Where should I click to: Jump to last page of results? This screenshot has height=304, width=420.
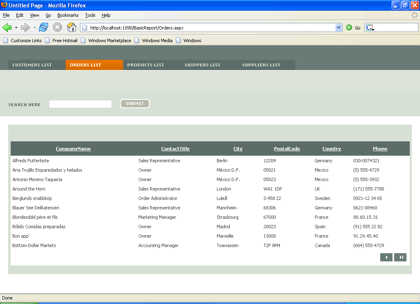[400, 257]
